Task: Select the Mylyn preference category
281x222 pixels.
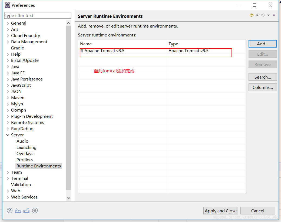Action: (17, 104)
